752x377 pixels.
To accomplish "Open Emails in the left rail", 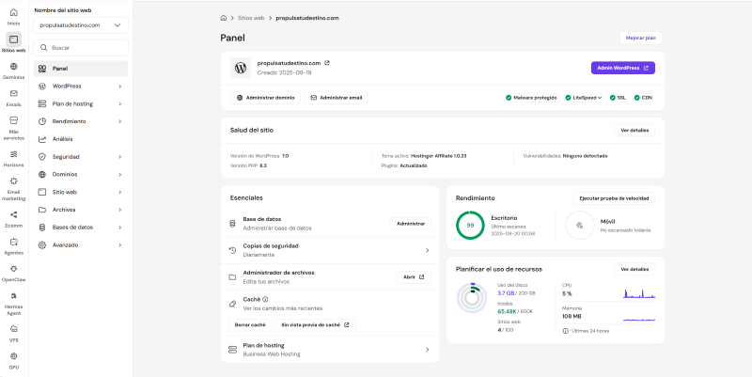I will 13,93.
